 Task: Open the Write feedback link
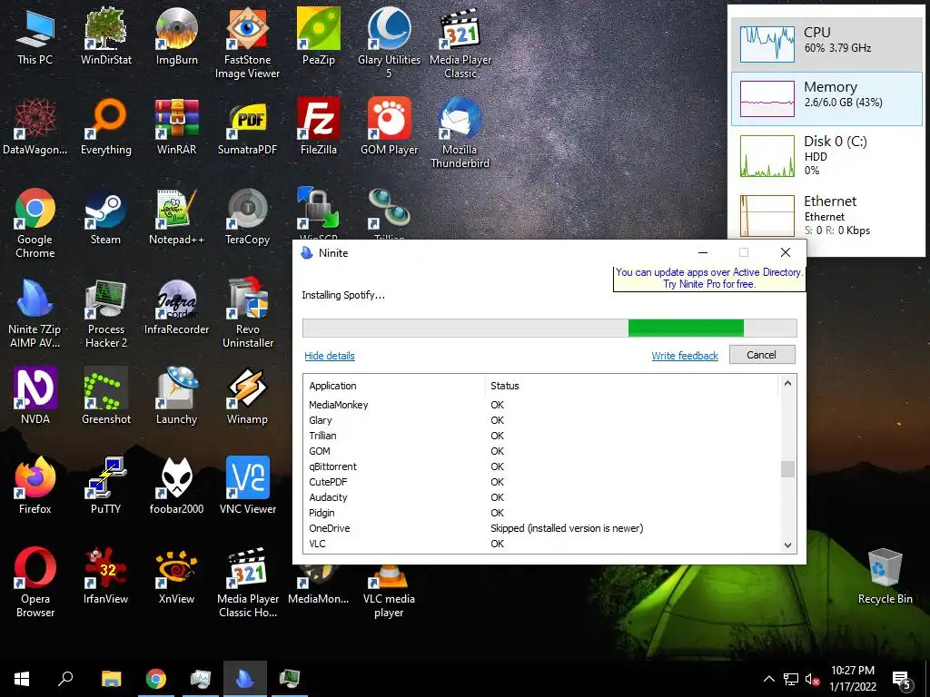pyautogui.click(x=685, y=356)
